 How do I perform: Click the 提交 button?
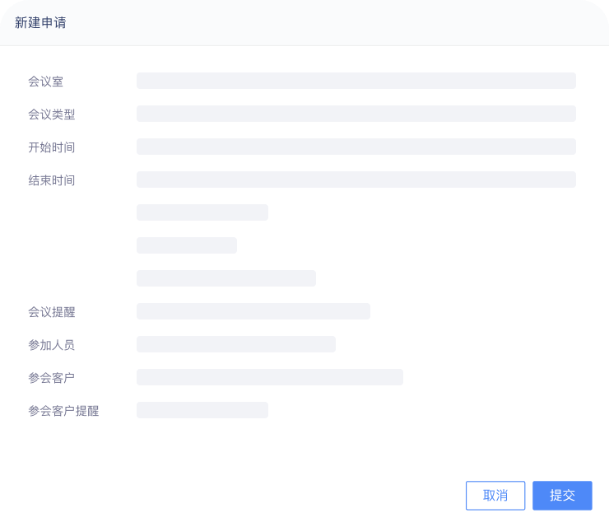tap(562, 496)
